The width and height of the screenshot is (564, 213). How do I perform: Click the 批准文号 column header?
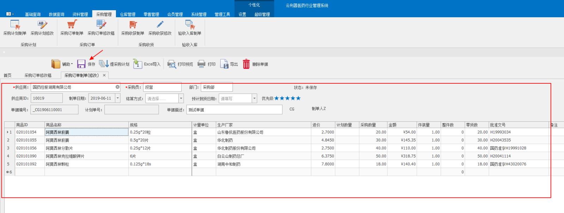519,125
